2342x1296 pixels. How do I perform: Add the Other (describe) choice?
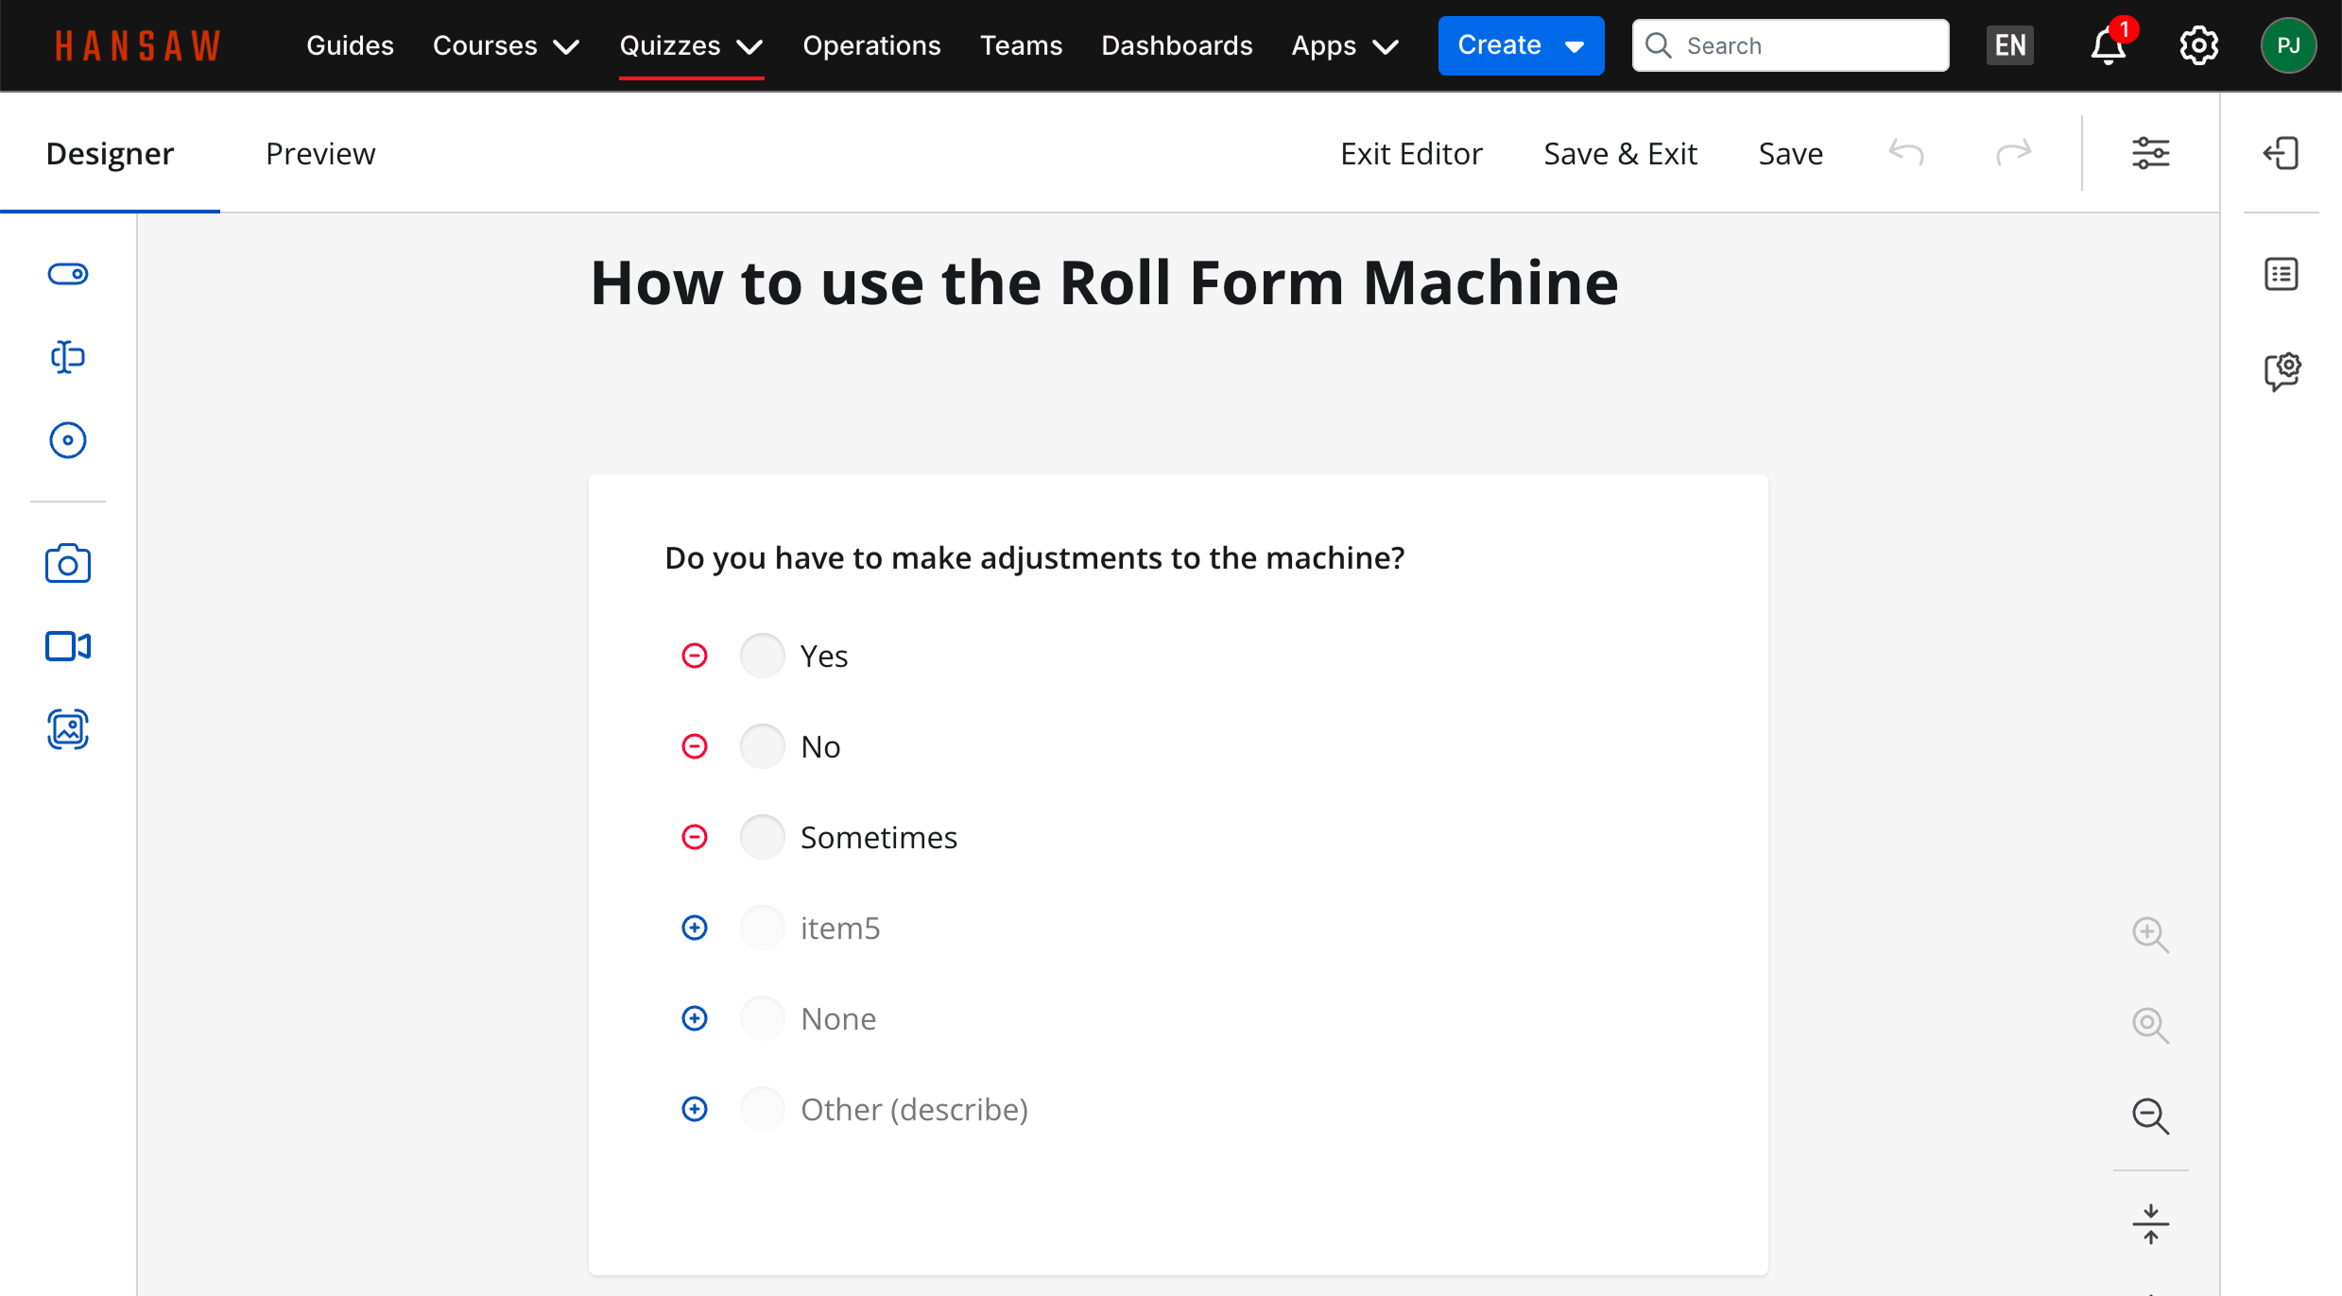click(x=695, y=1109)
